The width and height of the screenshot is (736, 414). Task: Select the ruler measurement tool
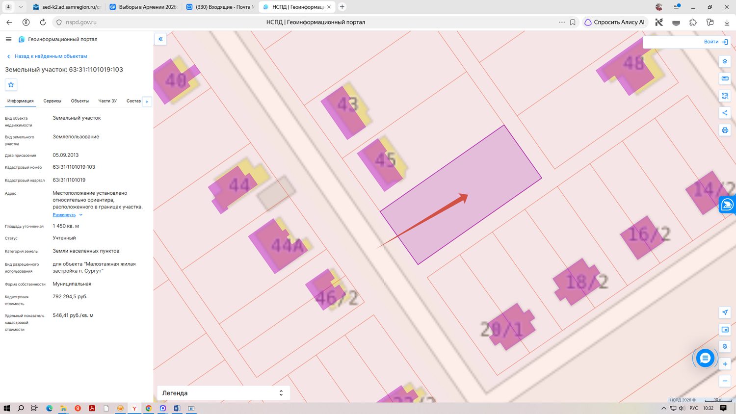point(725,78)
